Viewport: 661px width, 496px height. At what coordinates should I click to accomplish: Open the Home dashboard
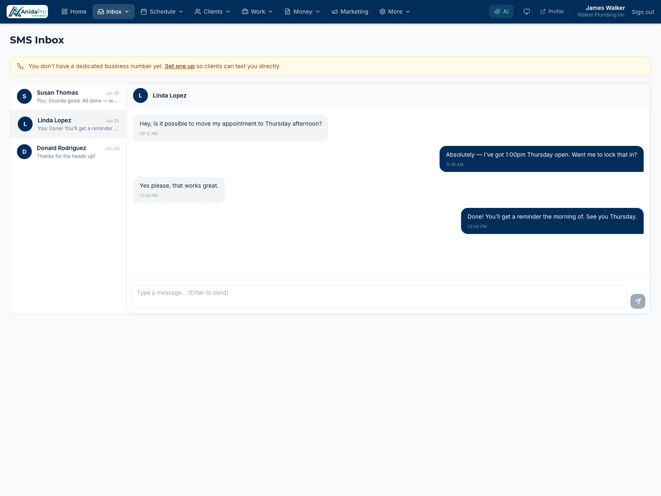click(x=74, y=12)
